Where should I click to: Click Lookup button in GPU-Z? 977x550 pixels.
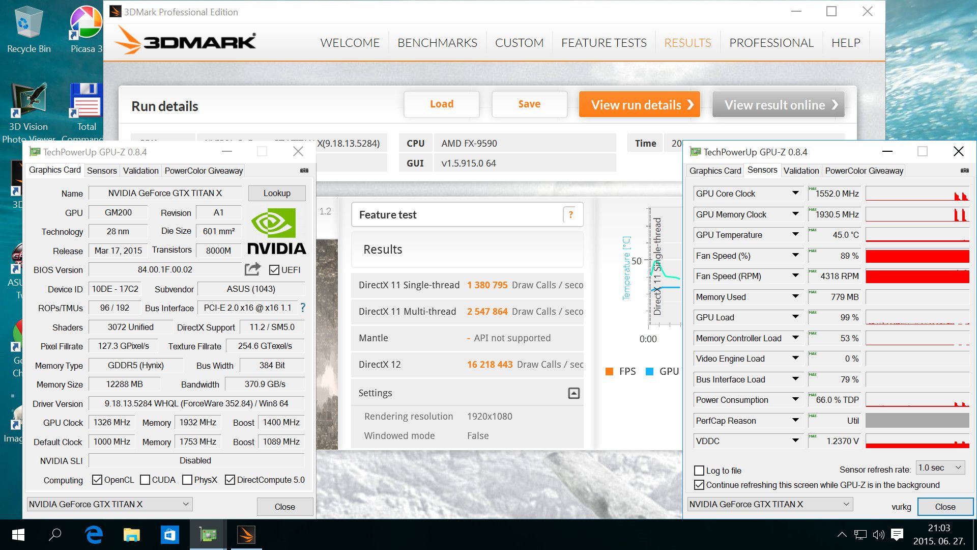277,193
